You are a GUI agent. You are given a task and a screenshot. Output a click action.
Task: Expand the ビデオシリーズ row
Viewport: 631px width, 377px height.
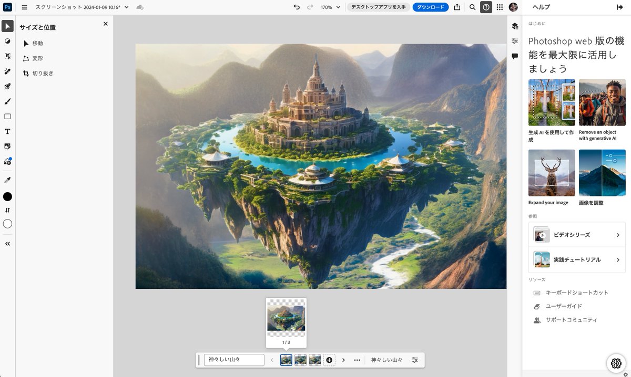click(x=577, y=235)
